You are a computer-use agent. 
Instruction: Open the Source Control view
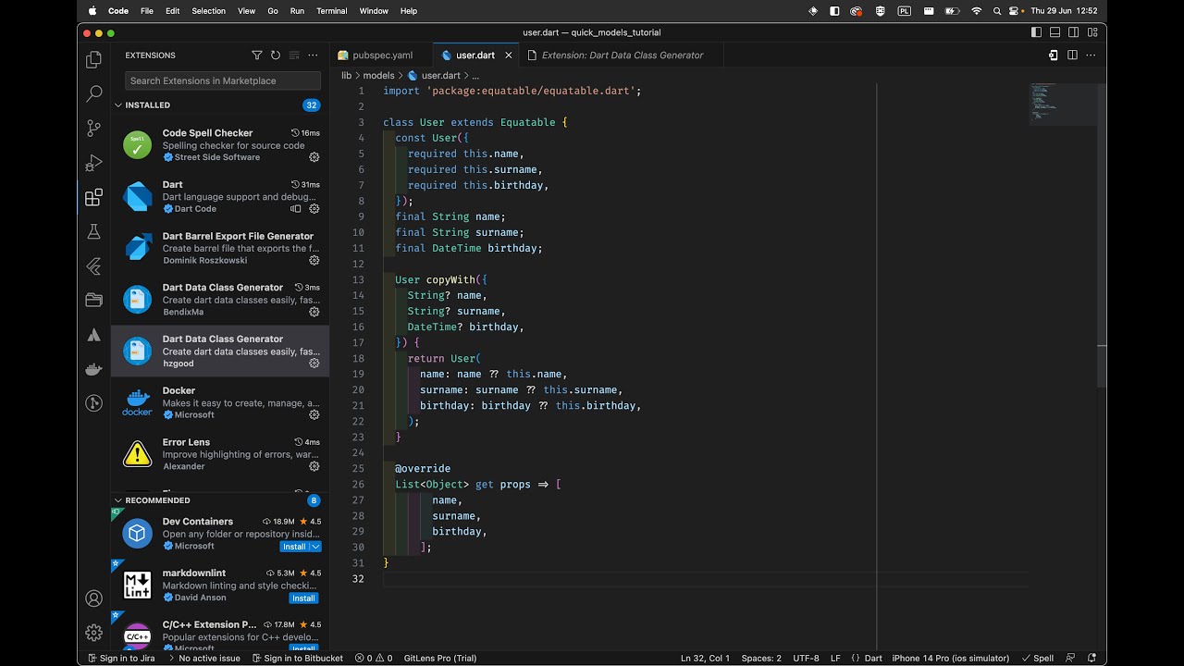[93, 129]
